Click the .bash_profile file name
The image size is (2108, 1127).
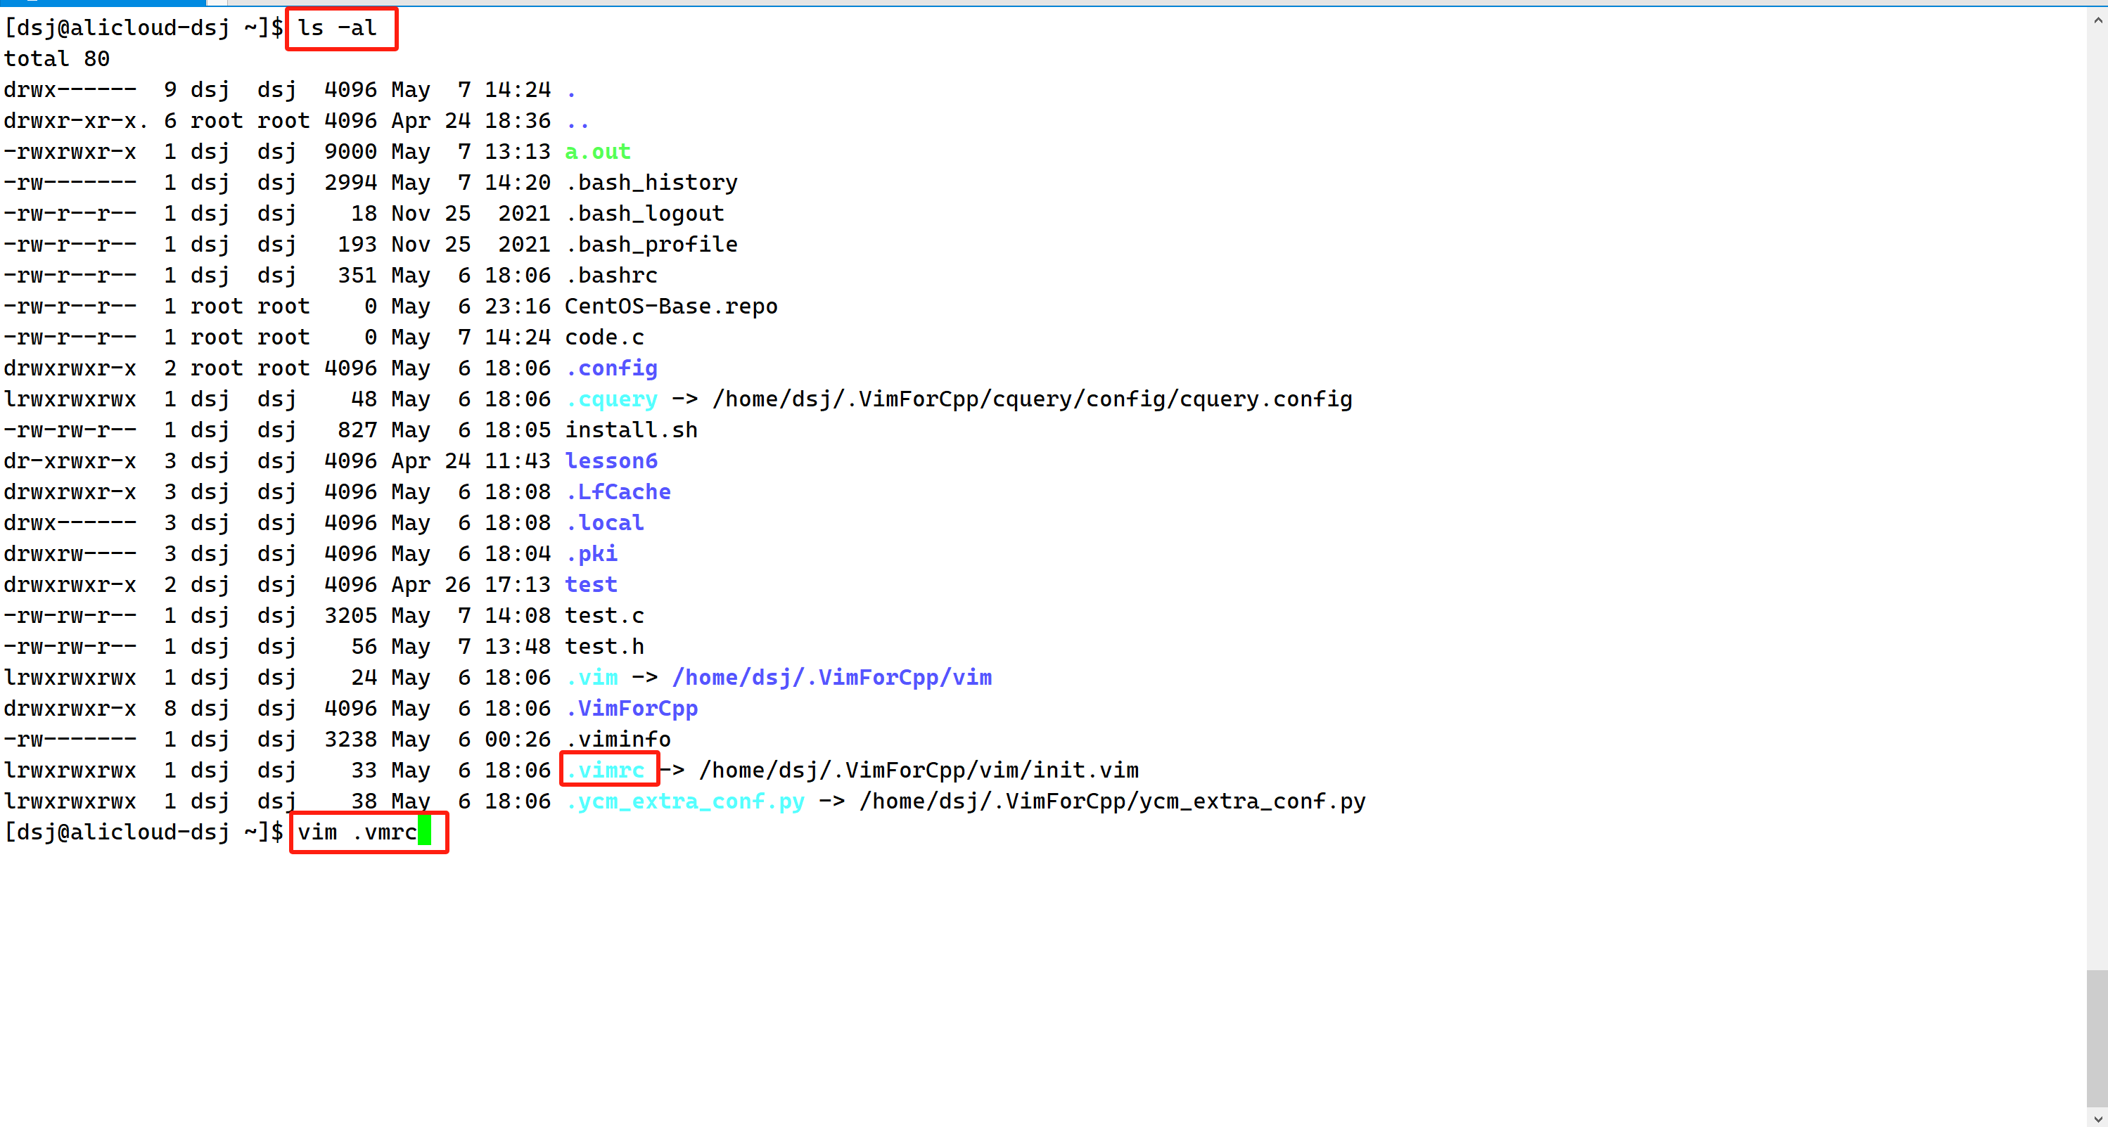[x=651, y=245]
